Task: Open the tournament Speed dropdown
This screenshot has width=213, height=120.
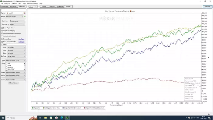Action: point(16,72)
